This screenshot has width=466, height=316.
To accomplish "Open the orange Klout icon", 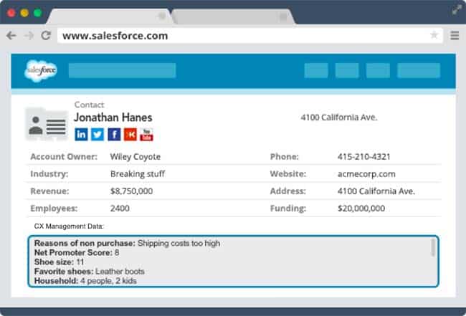I will (130, 135).
